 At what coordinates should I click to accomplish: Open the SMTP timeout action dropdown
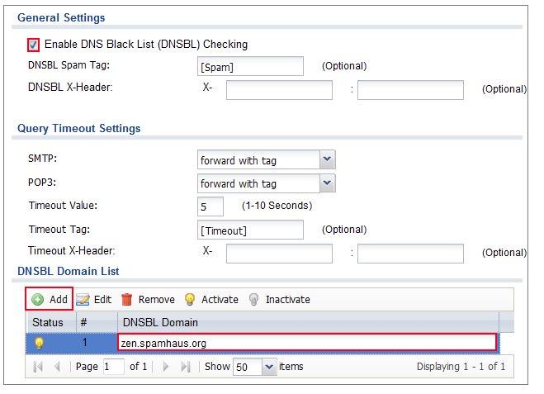click(x=327, y=159)
